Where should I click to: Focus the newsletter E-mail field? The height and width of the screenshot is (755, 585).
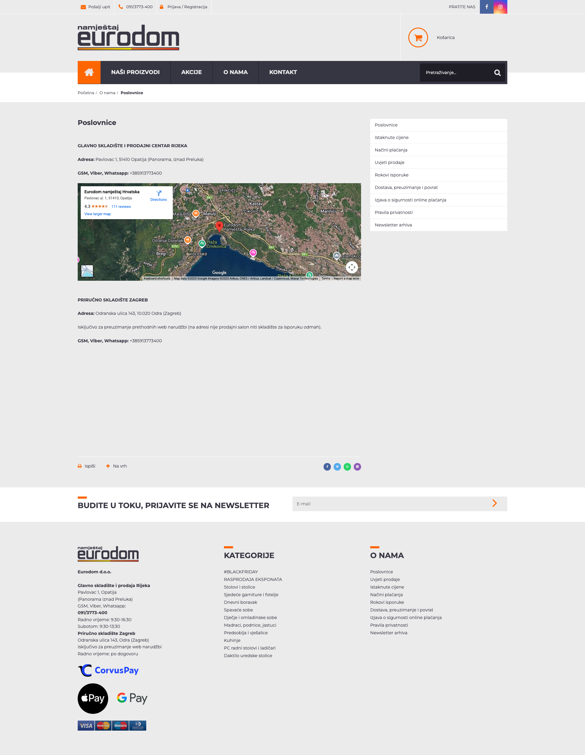click(x=387, y=504)
